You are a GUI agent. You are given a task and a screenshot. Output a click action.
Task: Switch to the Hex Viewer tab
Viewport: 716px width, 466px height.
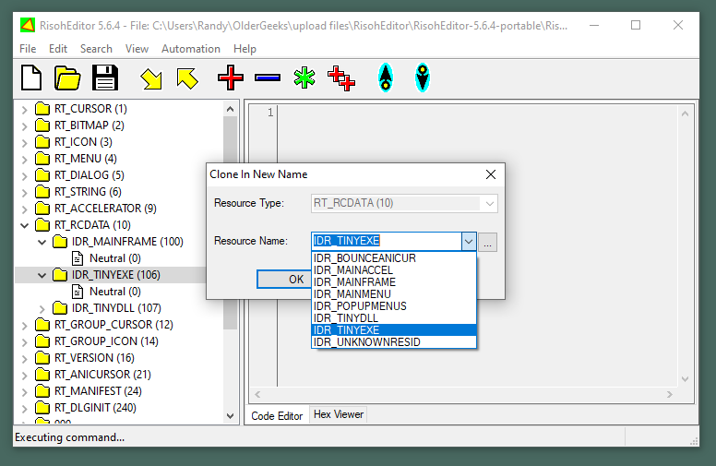point(339,414)
